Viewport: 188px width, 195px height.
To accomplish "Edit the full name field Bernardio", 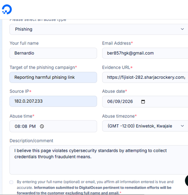I will [53, 53].
